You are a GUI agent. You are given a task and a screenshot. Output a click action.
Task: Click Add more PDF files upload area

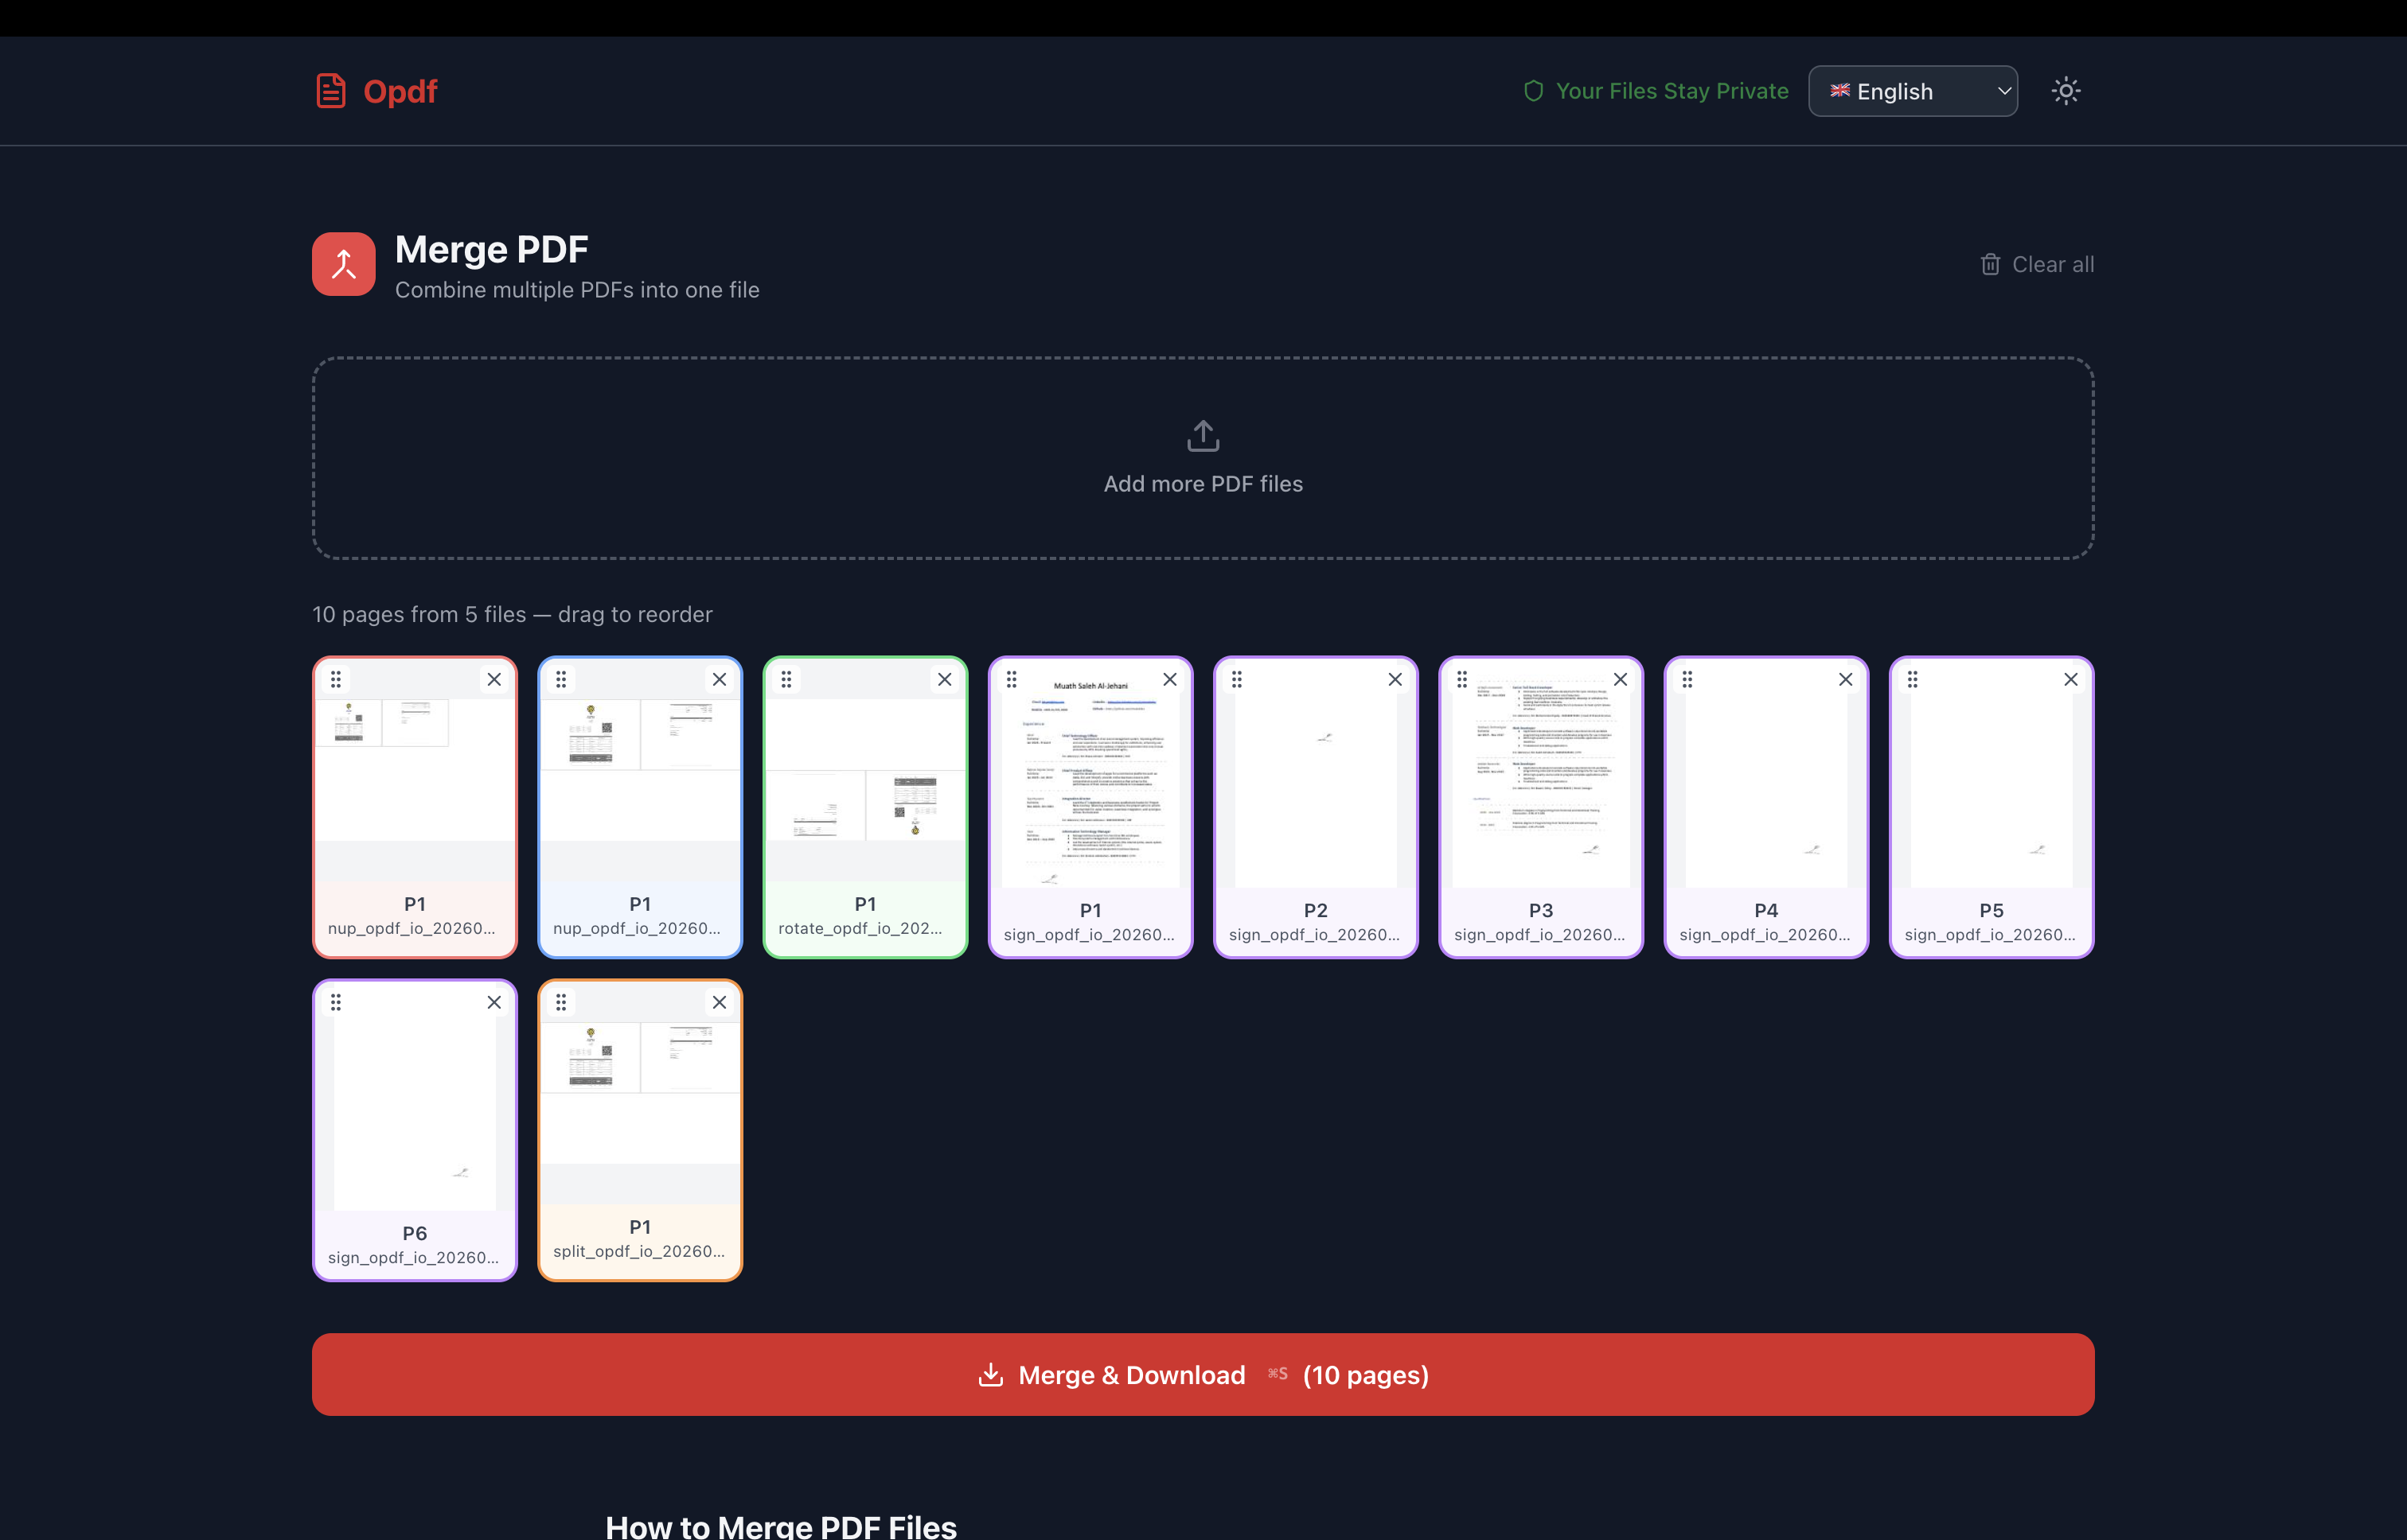[1203, 458]
